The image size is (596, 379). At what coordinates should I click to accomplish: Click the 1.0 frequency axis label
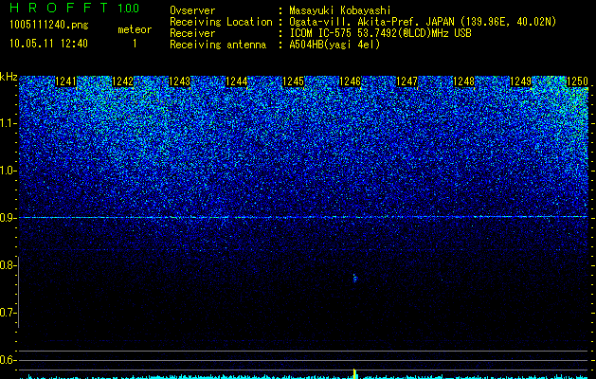pyautogui.click(x=8, y=171)
